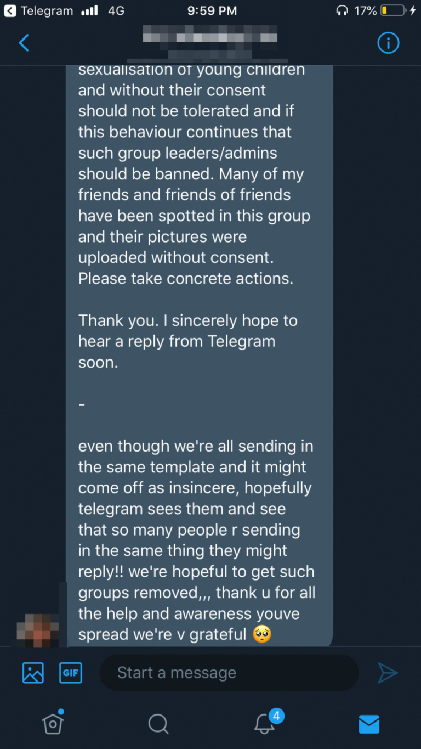Open notifications via the bell icon
This screenshot has width=421, height=749.
[x=264, y=723]
